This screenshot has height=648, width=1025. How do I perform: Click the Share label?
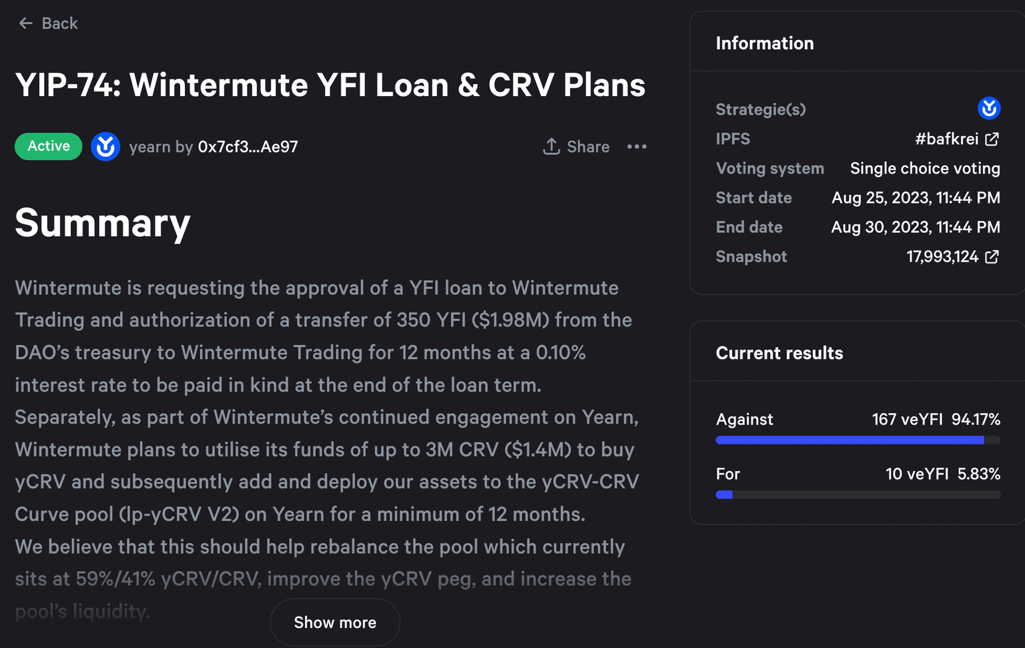588,147
